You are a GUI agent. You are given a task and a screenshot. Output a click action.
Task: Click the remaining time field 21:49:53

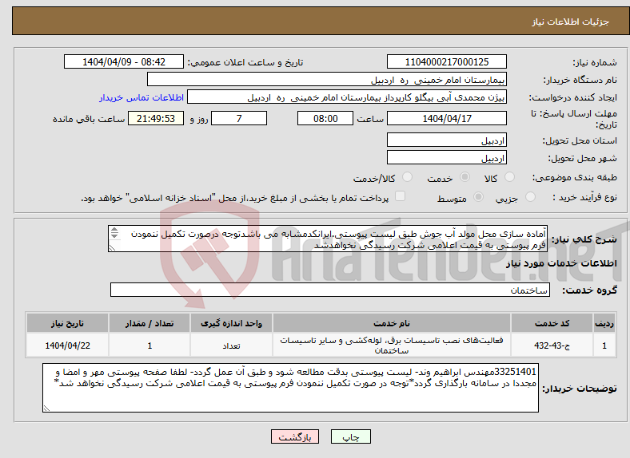pos(156,118)
